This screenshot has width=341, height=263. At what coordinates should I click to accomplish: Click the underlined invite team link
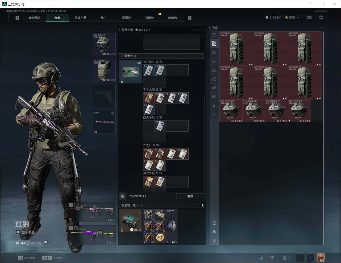61,249
